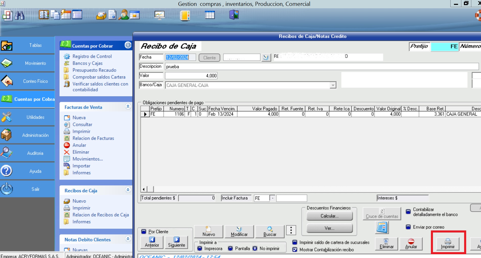Viewport: 481px width, 258px height.
Task: Open Relacion de Recibos de Caja link
Action: tap(100, 215)
